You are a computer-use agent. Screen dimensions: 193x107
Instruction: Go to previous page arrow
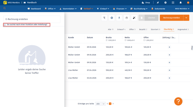coord(107,104)
